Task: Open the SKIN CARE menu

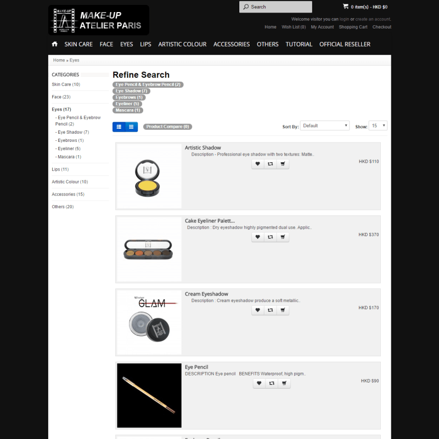Action: [78, 44]
